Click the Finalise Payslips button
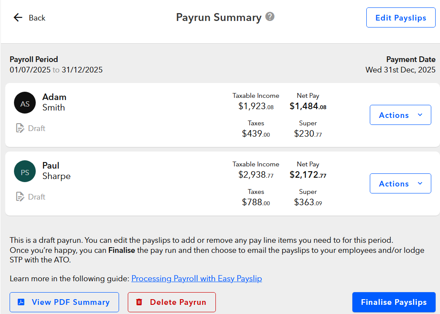Image resolution: width=440 pixels, height=314 pixels. (x=393, y=302)
